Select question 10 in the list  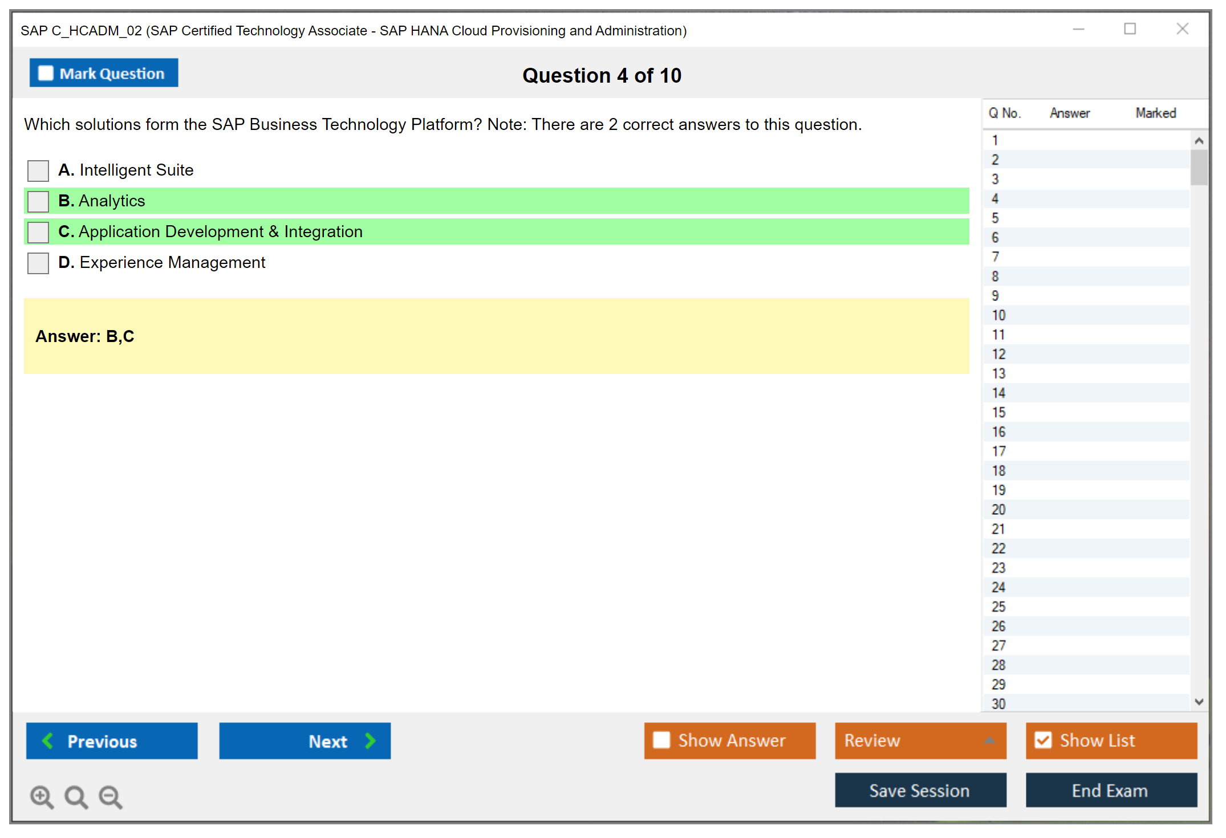pyautogui.click(x=998, y=315)
